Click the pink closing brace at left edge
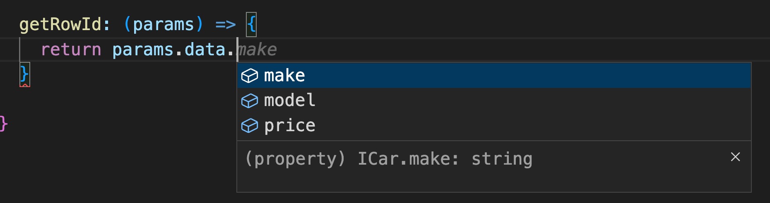The height and width of the screenshot is (203, 770). point(4,123)
